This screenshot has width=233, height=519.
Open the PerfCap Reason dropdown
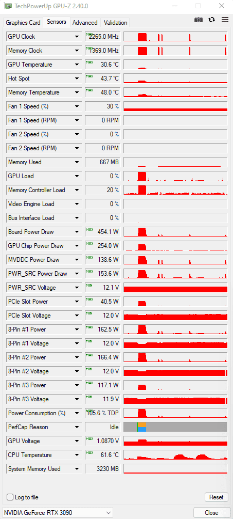(77, 427)
